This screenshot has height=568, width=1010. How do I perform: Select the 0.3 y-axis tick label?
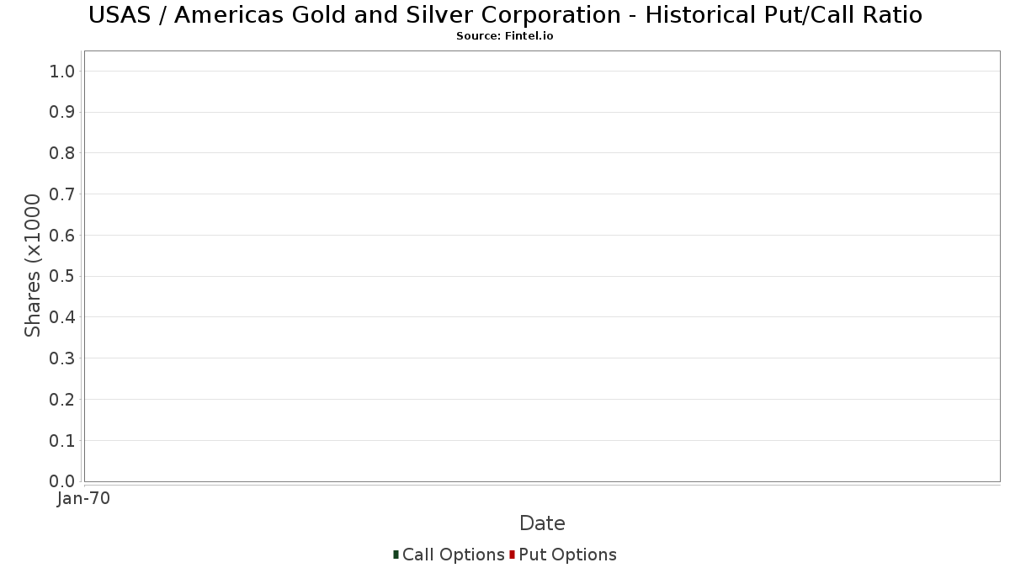click(x=62, y=358)
